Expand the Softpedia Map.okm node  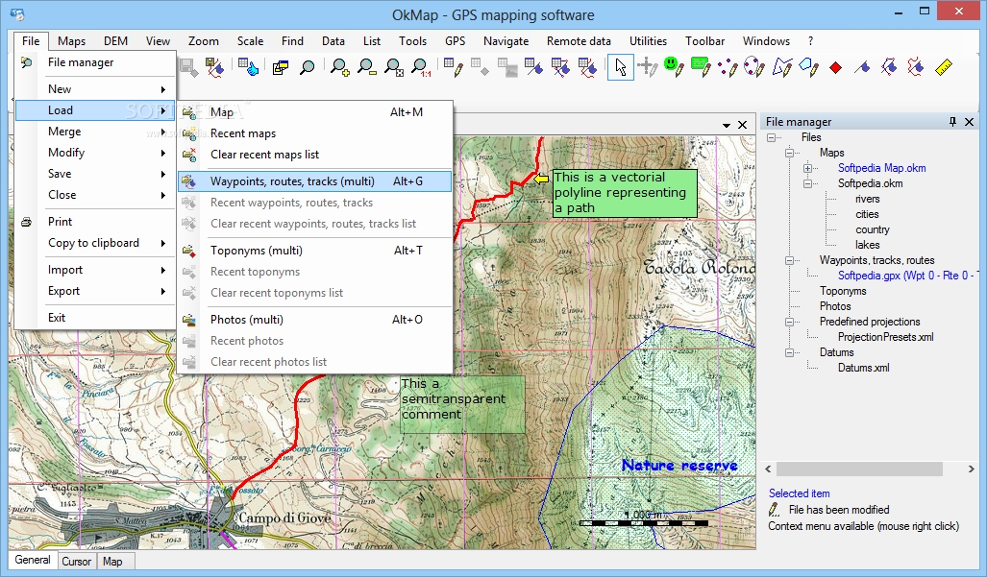[x=807, y=168]
